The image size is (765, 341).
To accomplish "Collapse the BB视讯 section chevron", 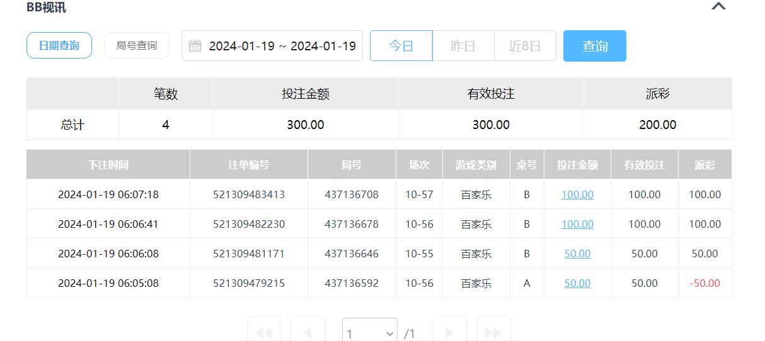I will (718, 6).
